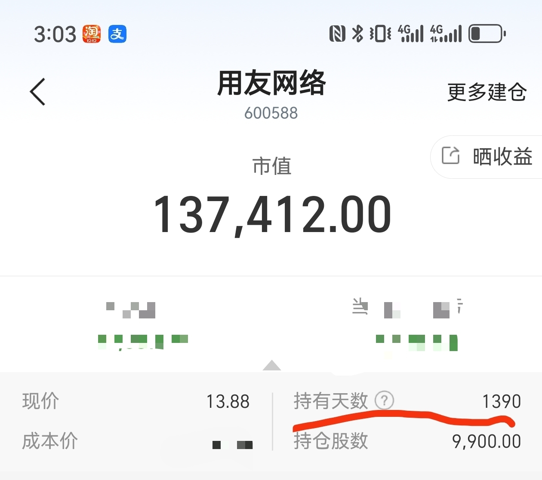Tap the Alipay notification icon
The height and width of the screenshot is (480, 542).
tap(117, 34)
